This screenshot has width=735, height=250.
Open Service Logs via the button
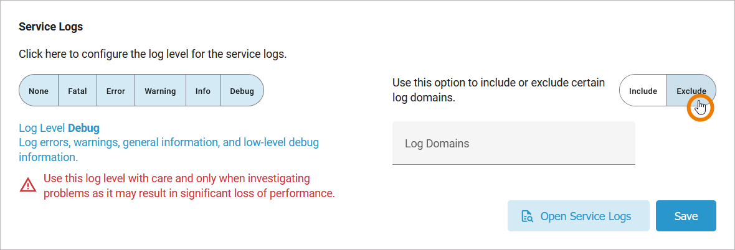click(x=578, y=216)
